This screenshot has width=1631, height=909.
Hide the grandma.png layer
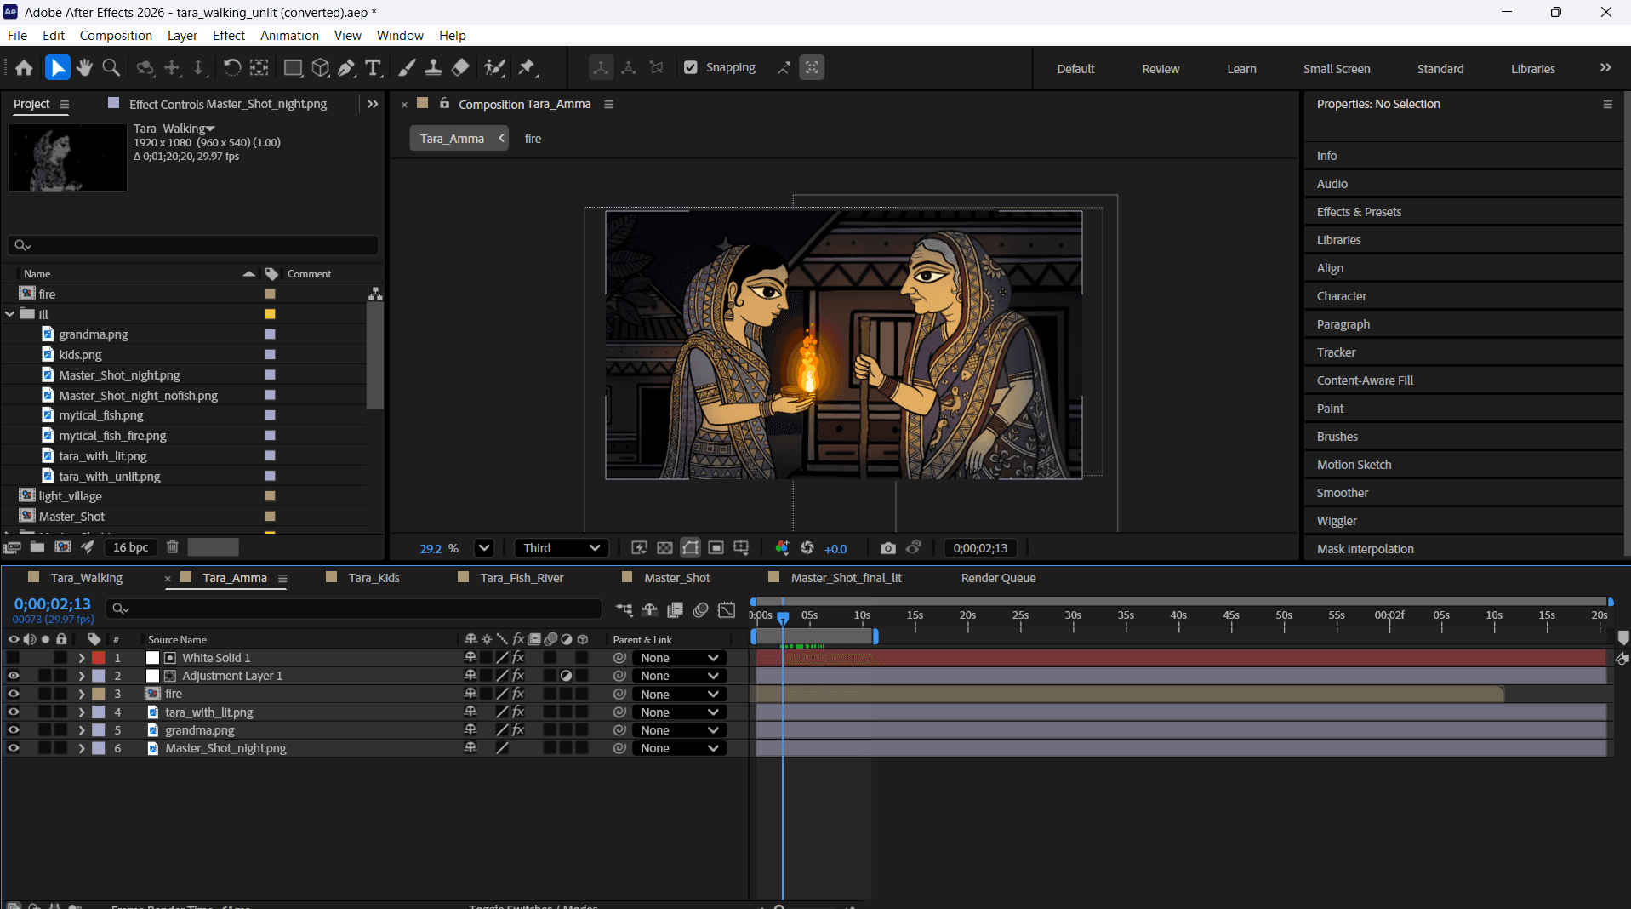click(x=13, y=730)
